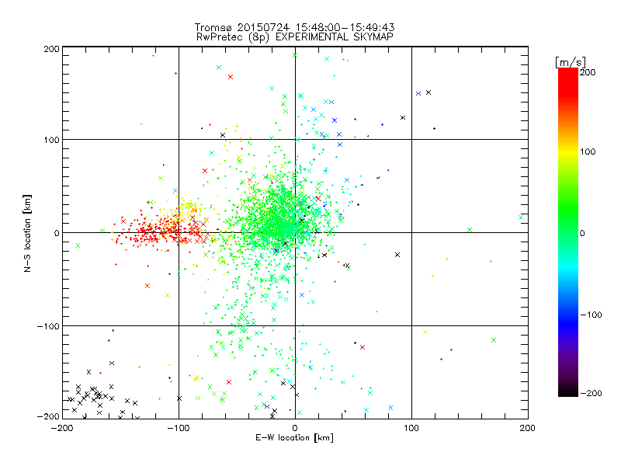Click the y-axis '100' tick label

(x=52, y=140)
